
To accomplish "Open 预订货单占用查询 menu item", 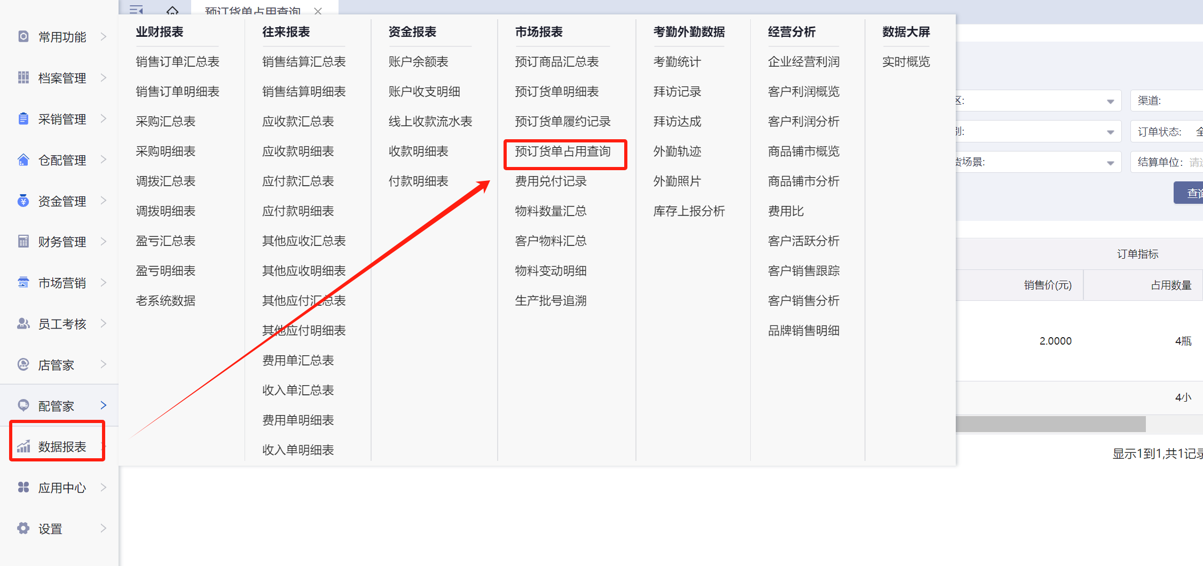I will click(562, 152).
